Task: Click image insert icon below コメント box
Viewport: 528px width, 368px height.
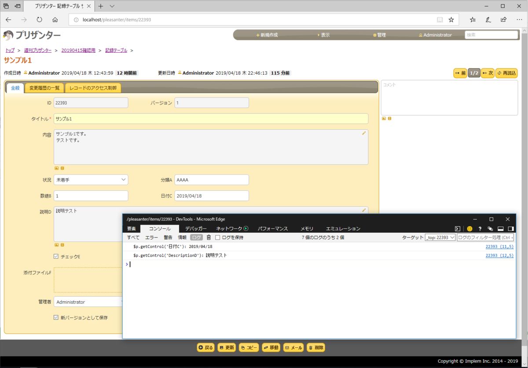Action: [384, 118]
